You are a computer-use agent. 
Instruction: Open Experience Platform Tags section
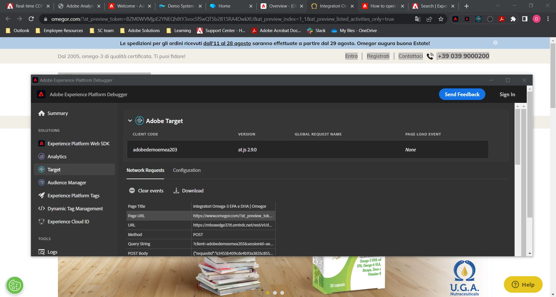click(x=69, y=196)
